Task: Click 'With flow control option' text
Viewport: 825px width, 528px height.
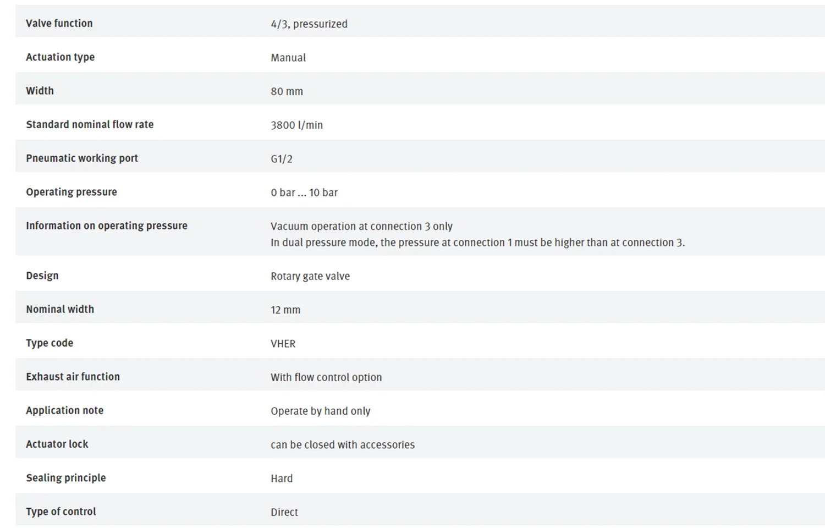Action: point(326,377)
